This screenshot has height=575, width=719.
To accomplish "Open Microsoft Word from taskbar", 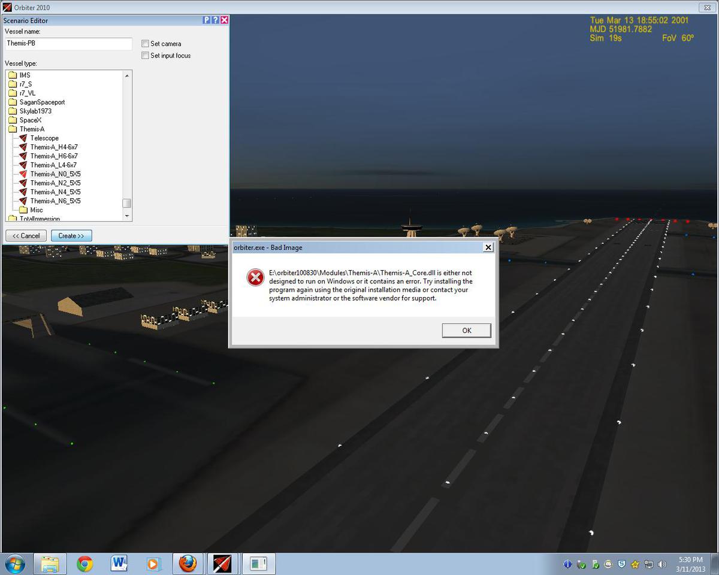I will point(119,564).
